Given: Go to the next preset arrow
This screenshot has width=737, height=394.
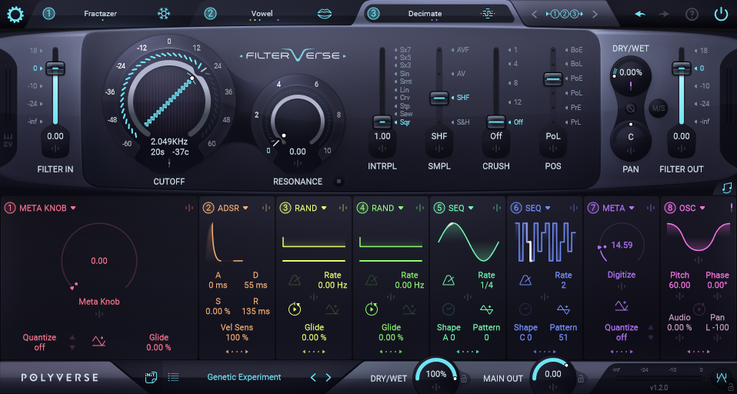Looking at the screenshot, I should (x=328, y=377).
